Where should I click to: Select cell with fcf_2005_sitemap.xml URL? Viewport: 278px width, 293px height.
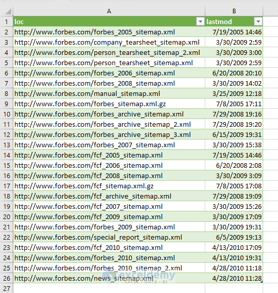pyautogui.click(x=109, y=155)
